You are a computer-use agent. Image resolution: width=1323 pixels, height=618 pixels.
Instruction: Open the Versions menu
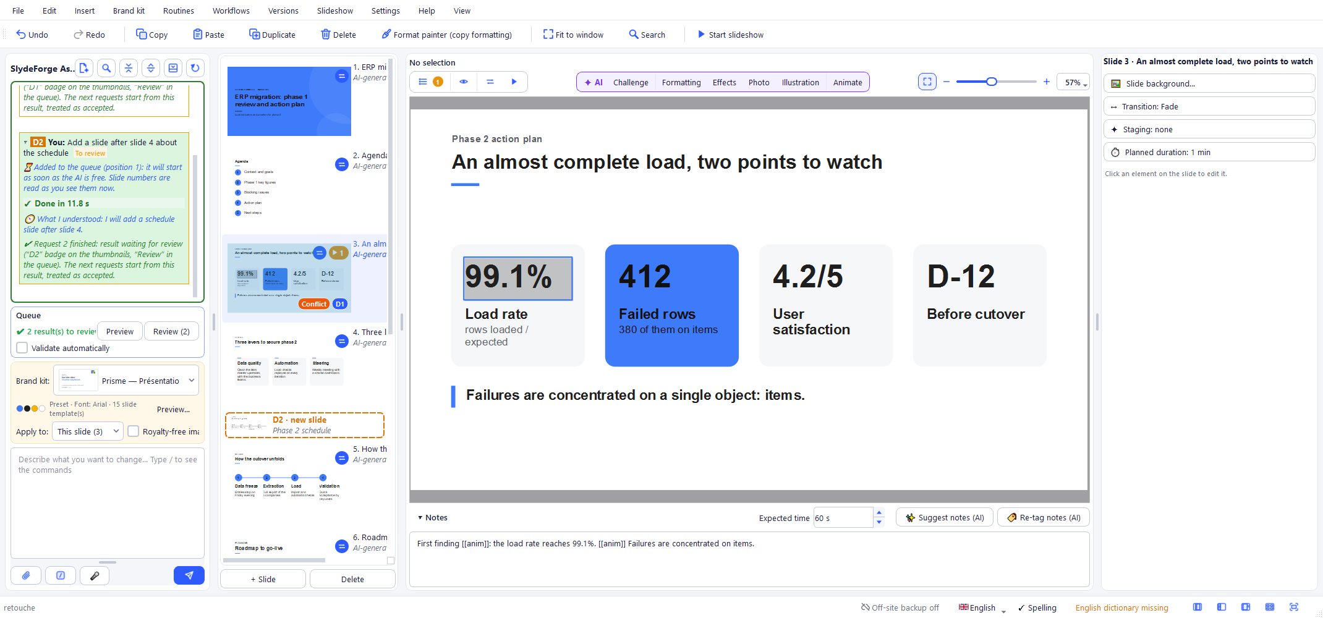(283, 11)
